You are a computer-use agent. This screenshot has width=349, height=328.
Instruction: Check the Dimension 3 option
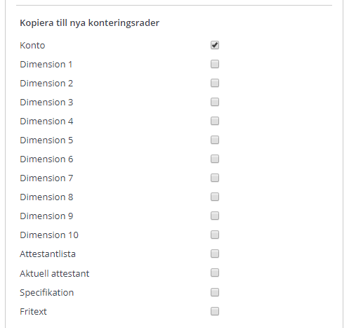[x=215, y=102]
